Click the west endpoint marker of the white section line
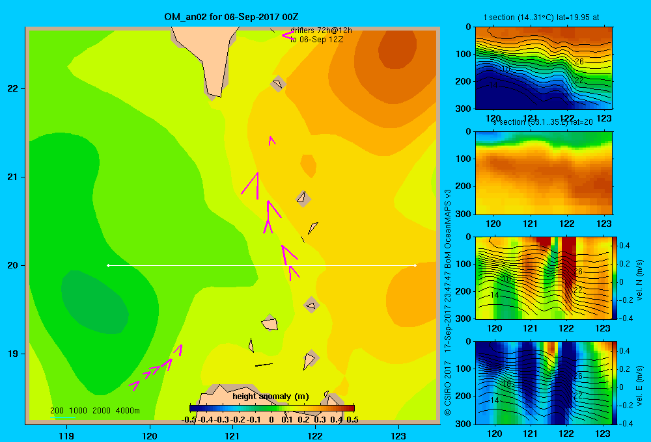This screenshot has width=651, height=442. click(x=108, y=265)
